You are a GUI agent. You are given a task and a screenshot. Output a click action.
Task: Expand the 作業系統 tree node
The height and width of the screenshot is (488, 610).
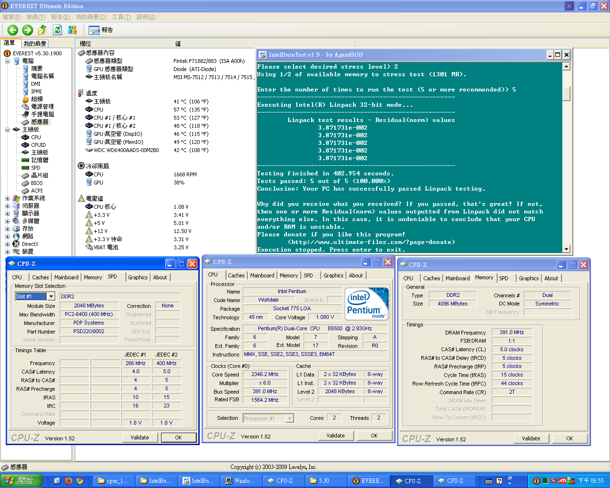coord(7,198)
